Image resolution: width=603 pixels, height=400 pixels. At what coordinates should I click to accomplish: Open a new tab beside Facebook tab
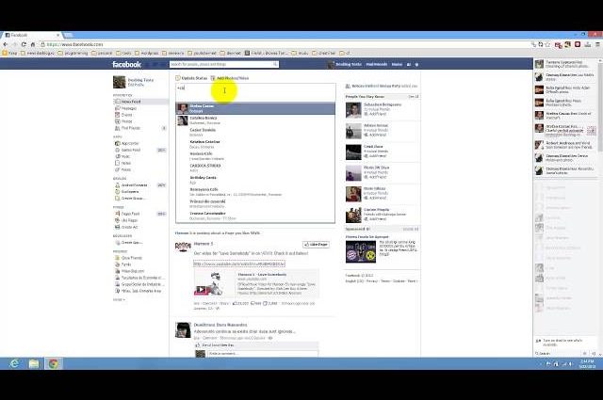point(69,35)
